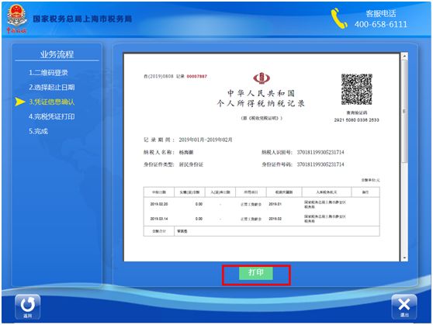This screenshot has height=325, width=433.
Task: Click the return arrow icon button
Action: point(28,306)
